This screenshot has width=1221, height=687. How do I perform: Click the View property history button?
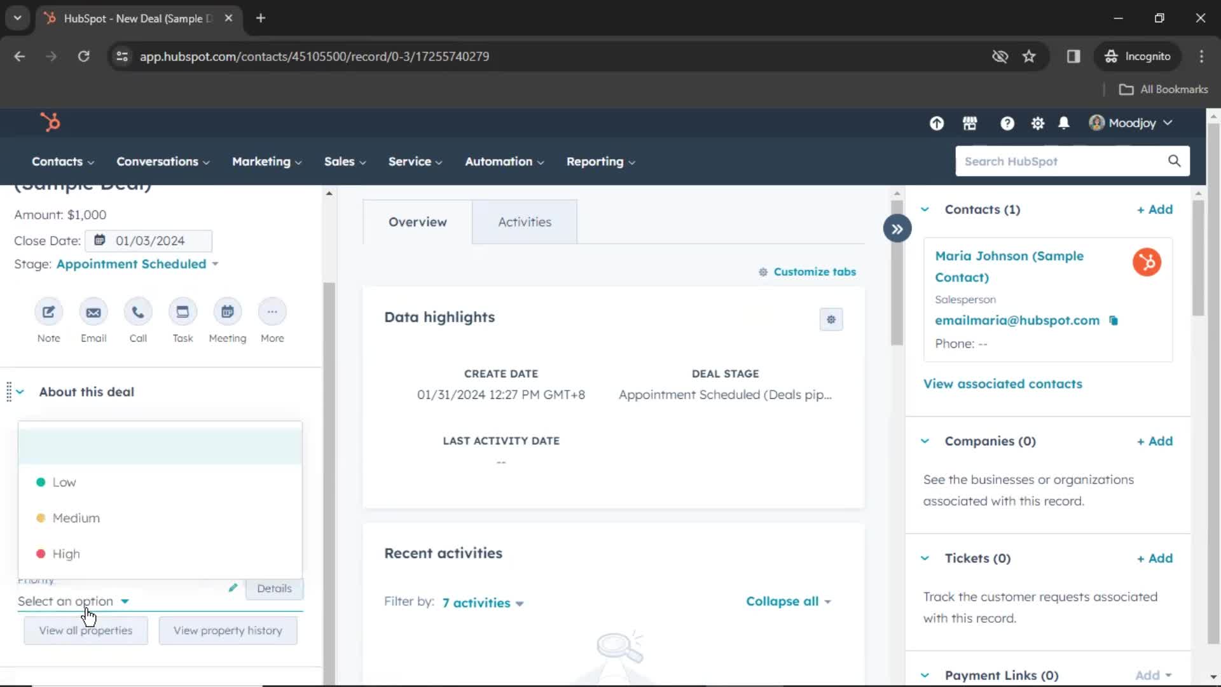(228, 630)
